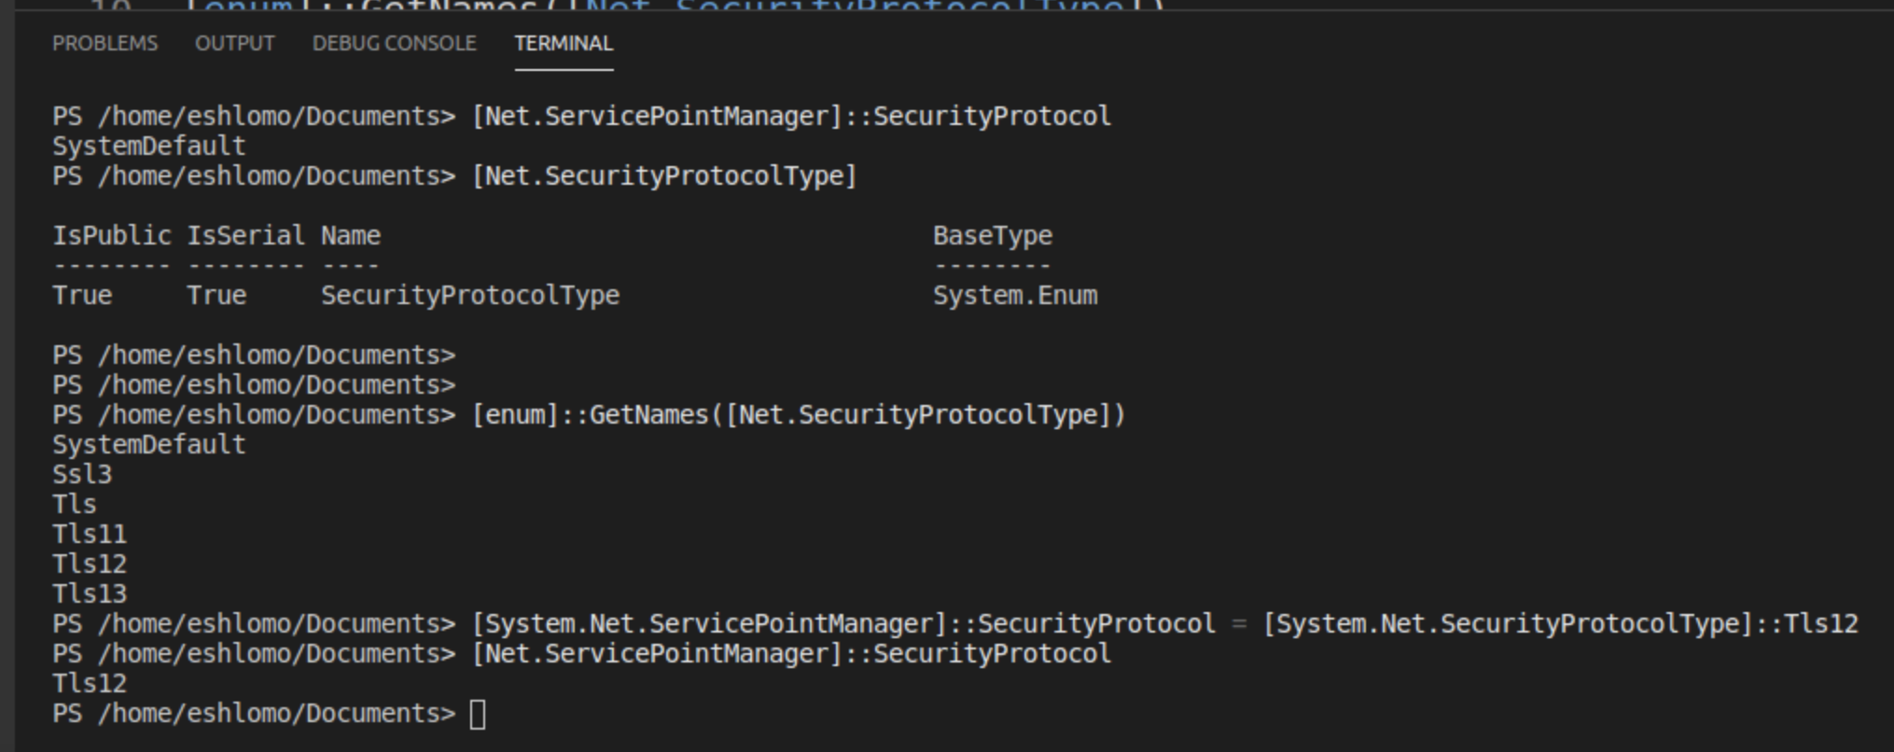Click [System.Net.SecurityProtocolType]::Tls12 in the assignment command
Image resolution: width=1894 pixels, height=752 pixels.
[1560, 624]
